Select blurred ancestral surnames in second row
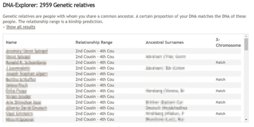The width and height of the screenshot is (254, 127). 165,57
